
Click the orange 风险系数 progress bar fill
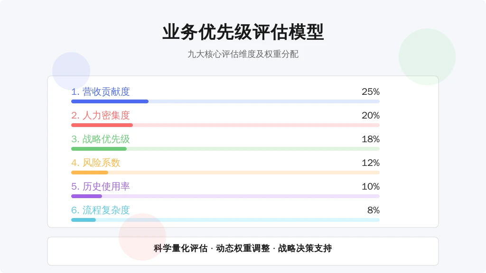click(90, 173)
